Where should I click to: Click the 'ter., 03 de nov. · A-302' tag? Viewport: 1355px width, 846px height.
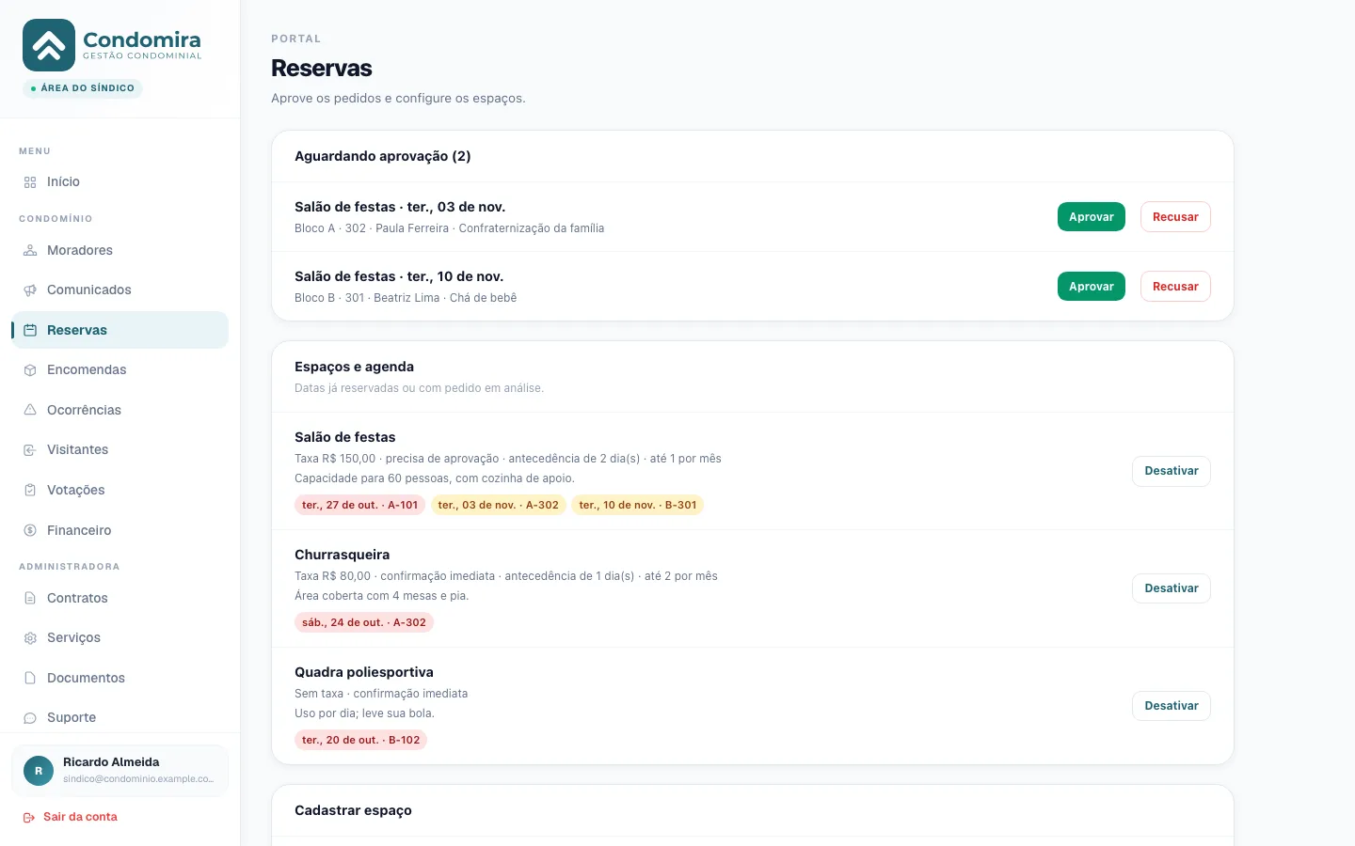(499, 505)
